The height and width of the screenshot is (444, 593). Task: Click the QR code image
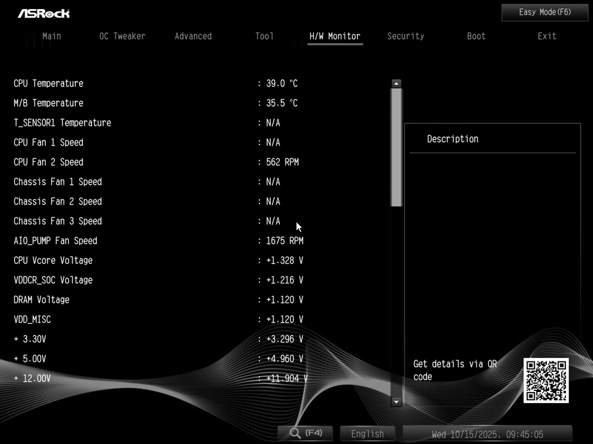coord(546,380)
